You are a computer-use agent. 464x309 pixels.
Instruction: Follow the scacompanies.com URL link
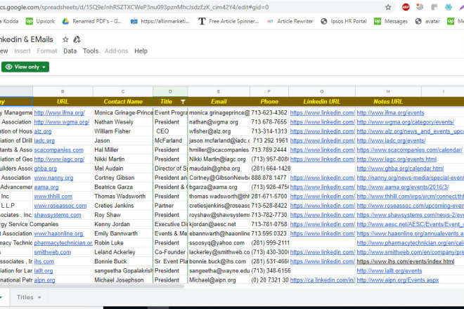point(58,150)
